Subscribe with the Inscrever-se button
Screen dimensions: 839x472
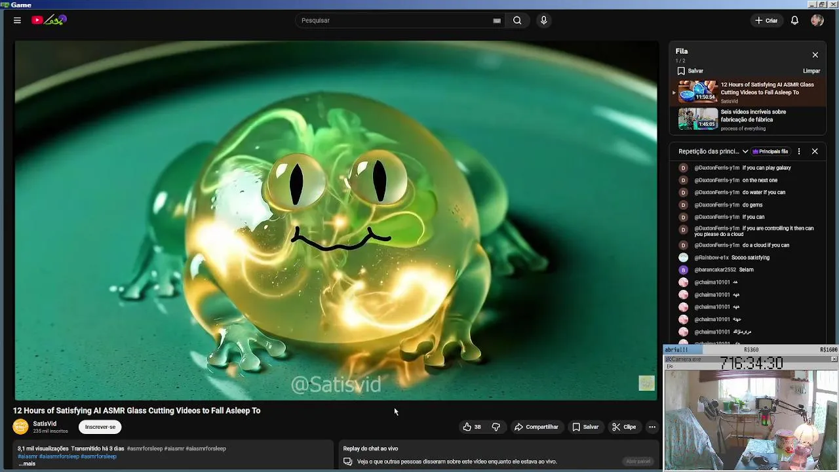tap(100, 427)
